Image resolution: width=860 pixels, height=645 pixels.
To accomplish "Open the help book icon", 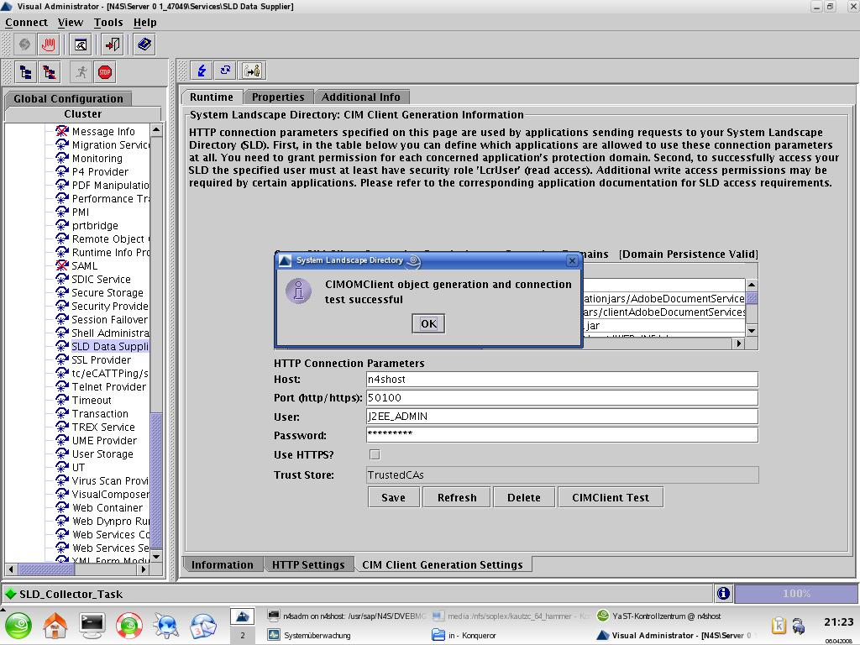I will (x=144, y=45).
